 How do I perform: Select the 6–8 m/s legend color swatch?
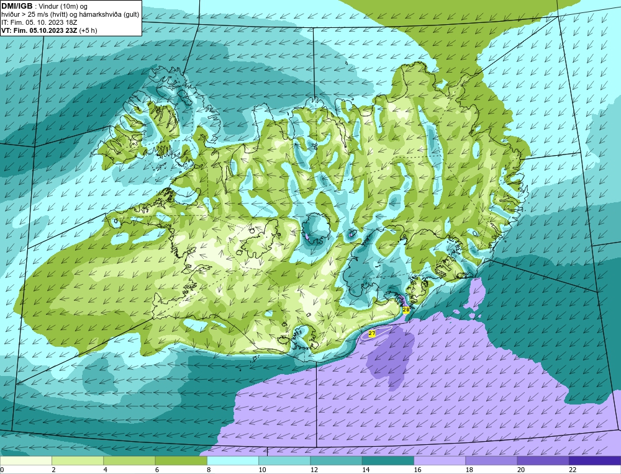coord(181,461)
